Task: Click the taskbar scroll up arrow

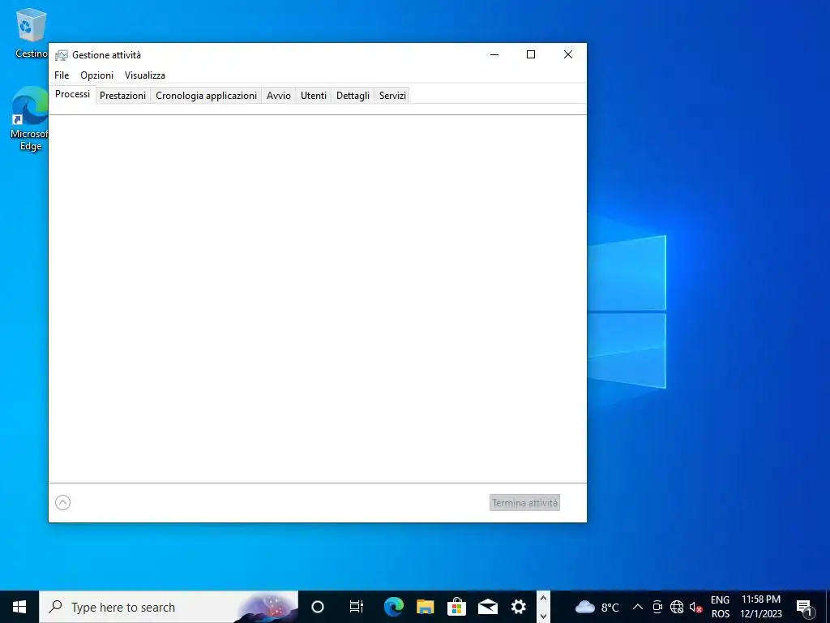Action: click(x=543, y=599)
